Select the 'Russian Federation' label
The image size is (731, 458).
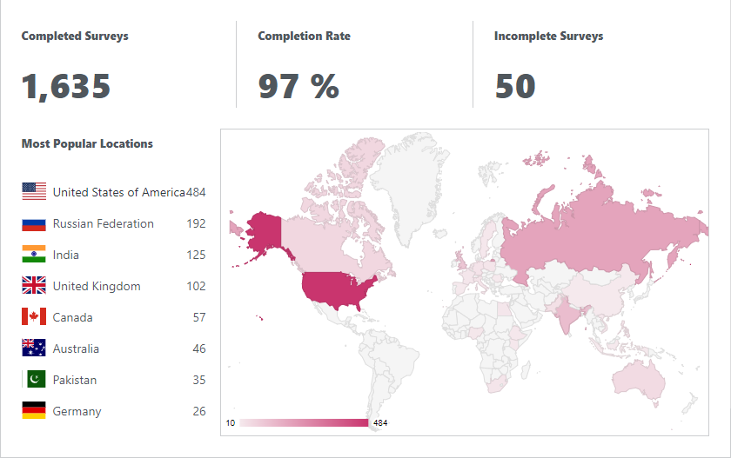click(103, 223)
